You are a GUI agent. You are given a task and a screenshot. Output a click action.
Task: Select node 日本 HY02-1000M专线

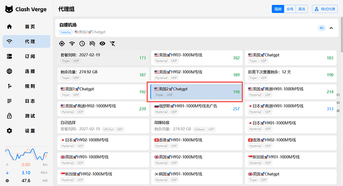pyautogui.click(x=103, y=143)
